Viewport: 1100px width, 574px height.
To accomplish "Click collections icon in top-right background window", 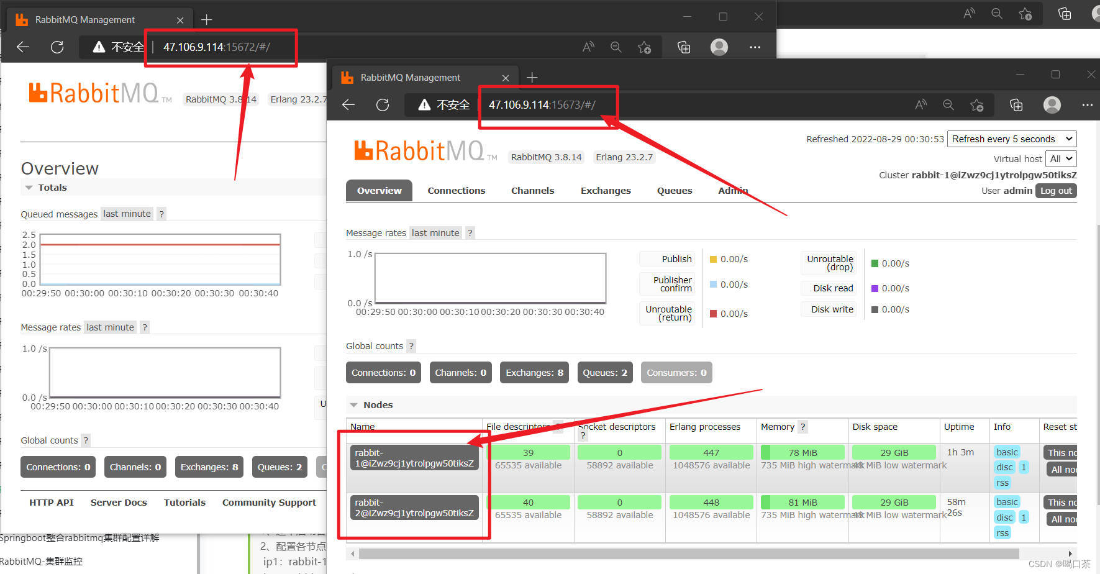I will [1065, 14].
